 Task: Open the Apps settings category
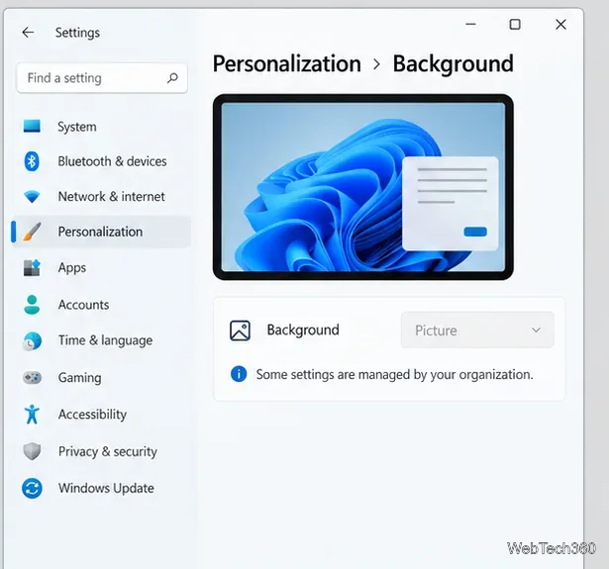tap(102, 267)
